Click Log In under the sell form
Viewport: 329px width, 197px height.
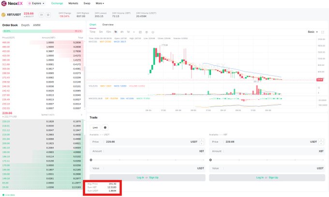point(260,178)
